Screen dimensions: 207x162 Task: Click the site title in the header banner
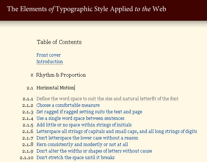click(86, 9)
